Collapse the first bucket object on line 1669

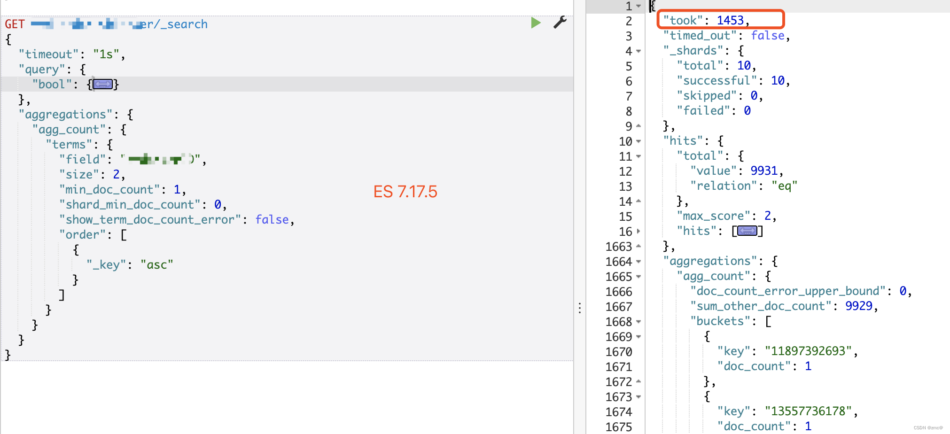[638, 336]
